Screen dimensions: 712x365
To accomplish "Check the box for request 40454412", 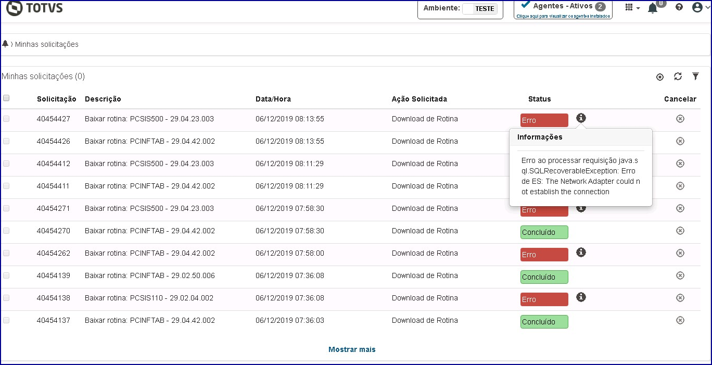I will [6, 163].
